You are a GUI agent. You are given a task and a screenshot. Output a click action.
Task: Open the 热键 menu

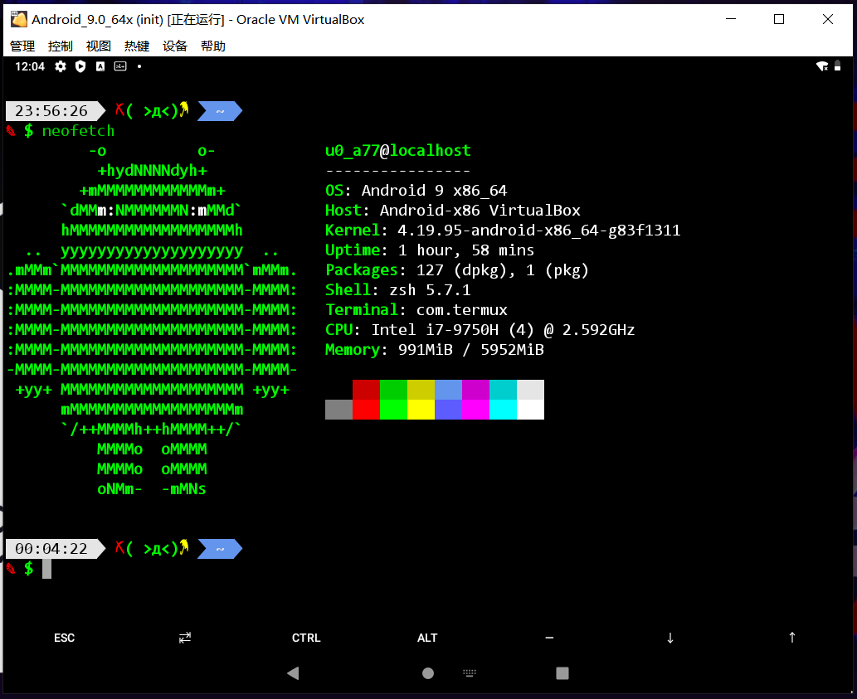[x=137, y=46]
